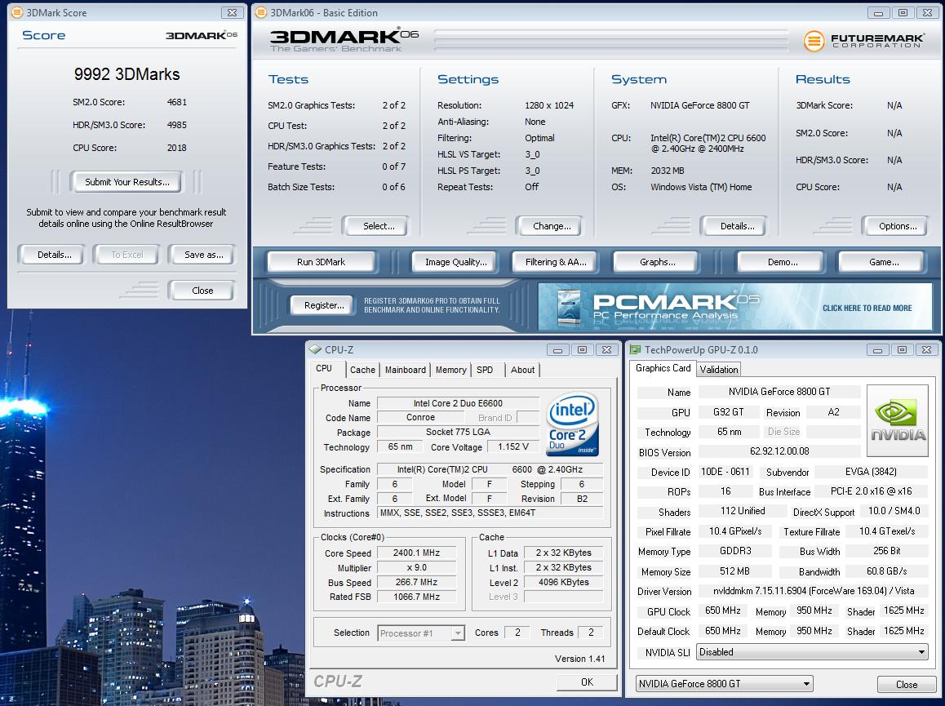Switch to the About tab in CPU-Z
Screen dimensions: 945x706
coord(522,370)
